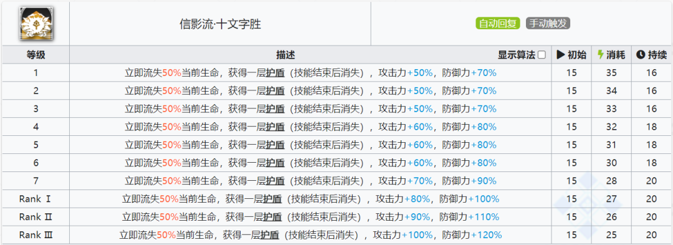This screenshot has width=673, height=245.
Task: Click consumption value 27 in Rank Ⅰ row
Action: [611, 199]
